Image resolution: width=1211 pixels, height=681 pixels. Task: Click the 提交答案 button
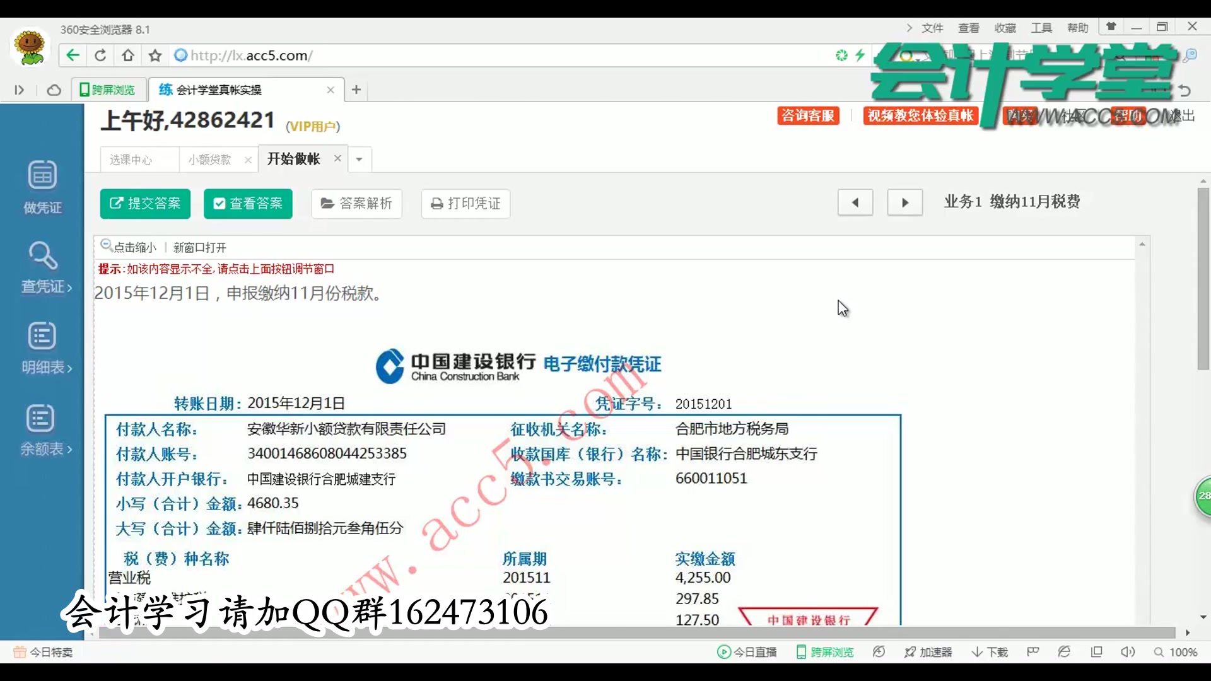coord(145,204)
